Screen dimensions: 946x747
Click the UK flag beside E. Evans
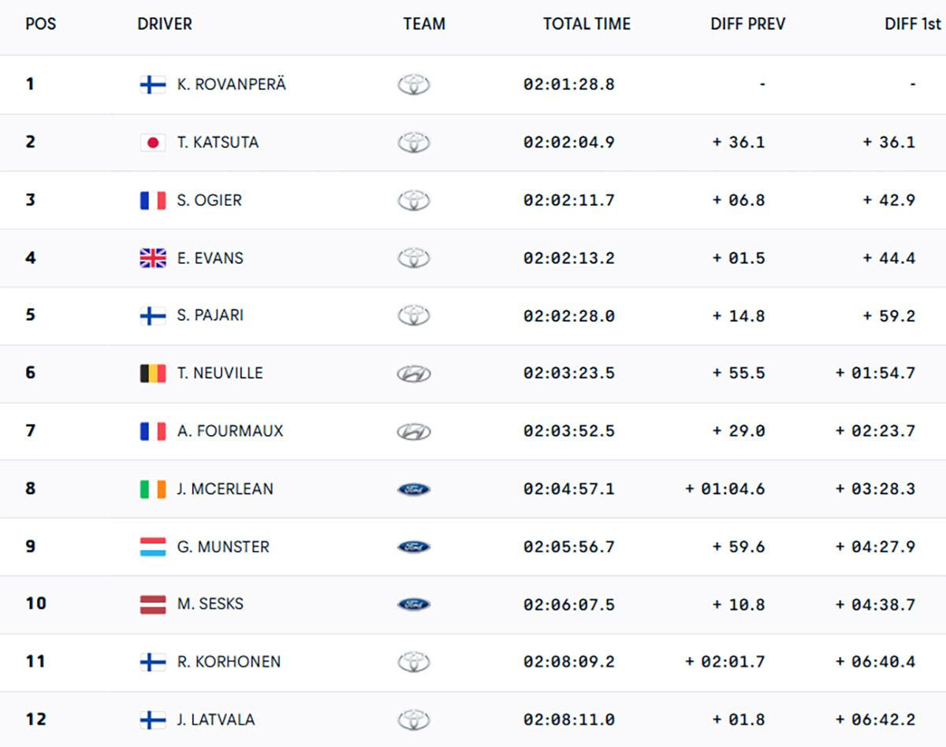(x=153, y=258)
